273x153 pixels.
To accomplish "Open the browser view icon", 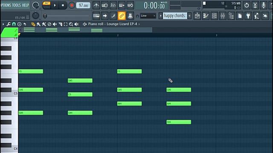I will pos(231,16).
